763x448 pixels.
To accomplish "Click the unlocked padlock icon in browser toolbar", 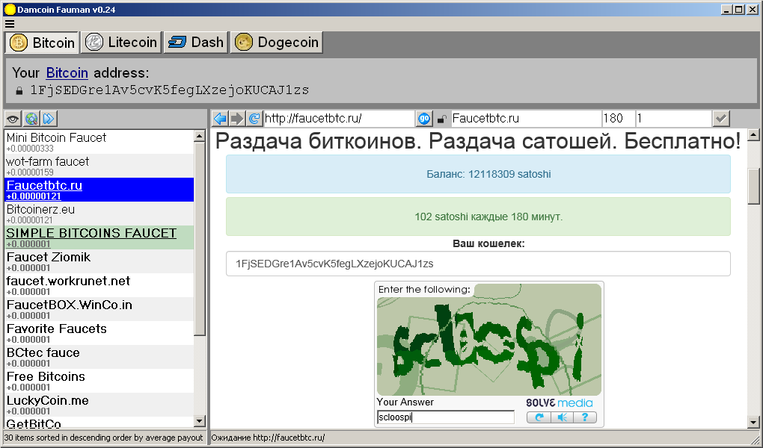I will tap(442, 119).
